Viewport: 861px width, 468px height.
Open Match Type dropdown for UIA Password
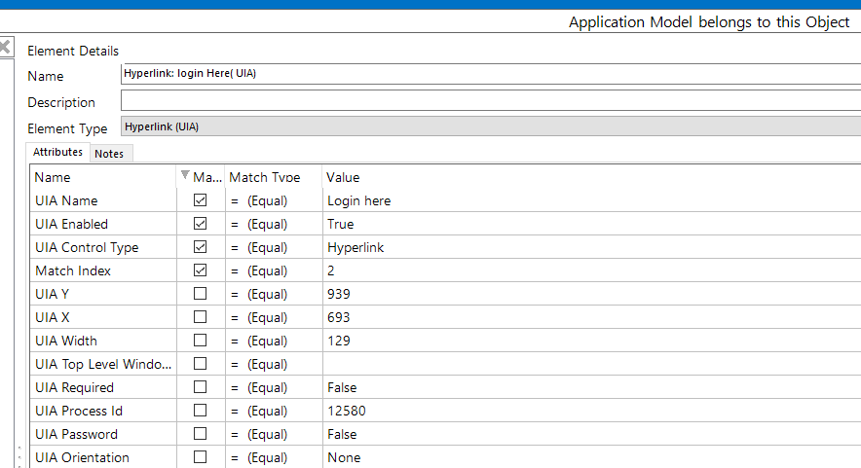pos(272,434)
